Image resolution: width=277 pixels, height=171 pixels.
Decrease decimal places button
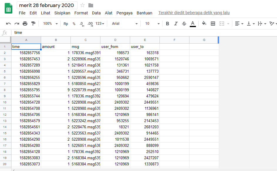pos(82,24)
